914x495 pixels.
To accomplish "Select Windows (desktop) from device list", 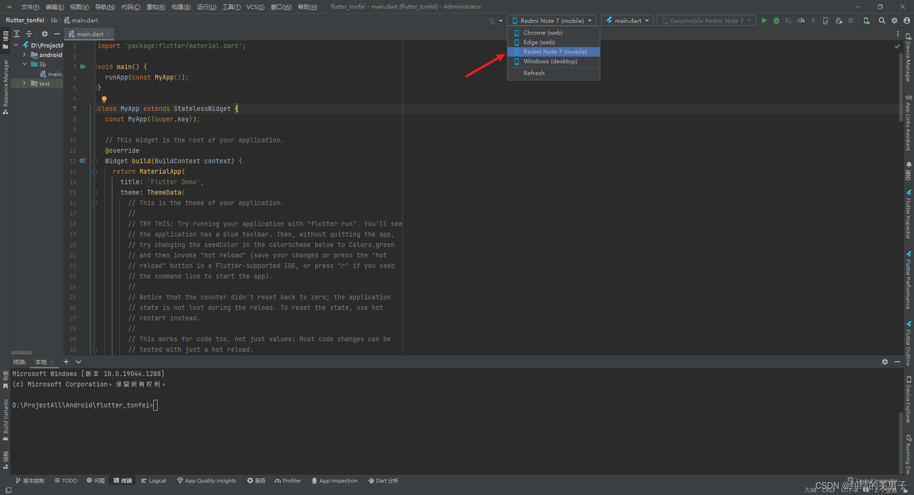I will pyautogui.click(x=553, y=61).
